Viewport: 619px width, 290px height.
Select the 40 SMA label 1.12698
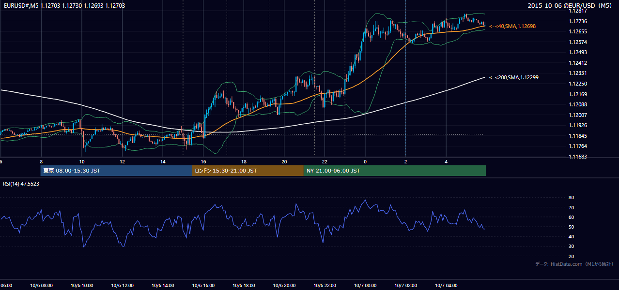(512, 26)
